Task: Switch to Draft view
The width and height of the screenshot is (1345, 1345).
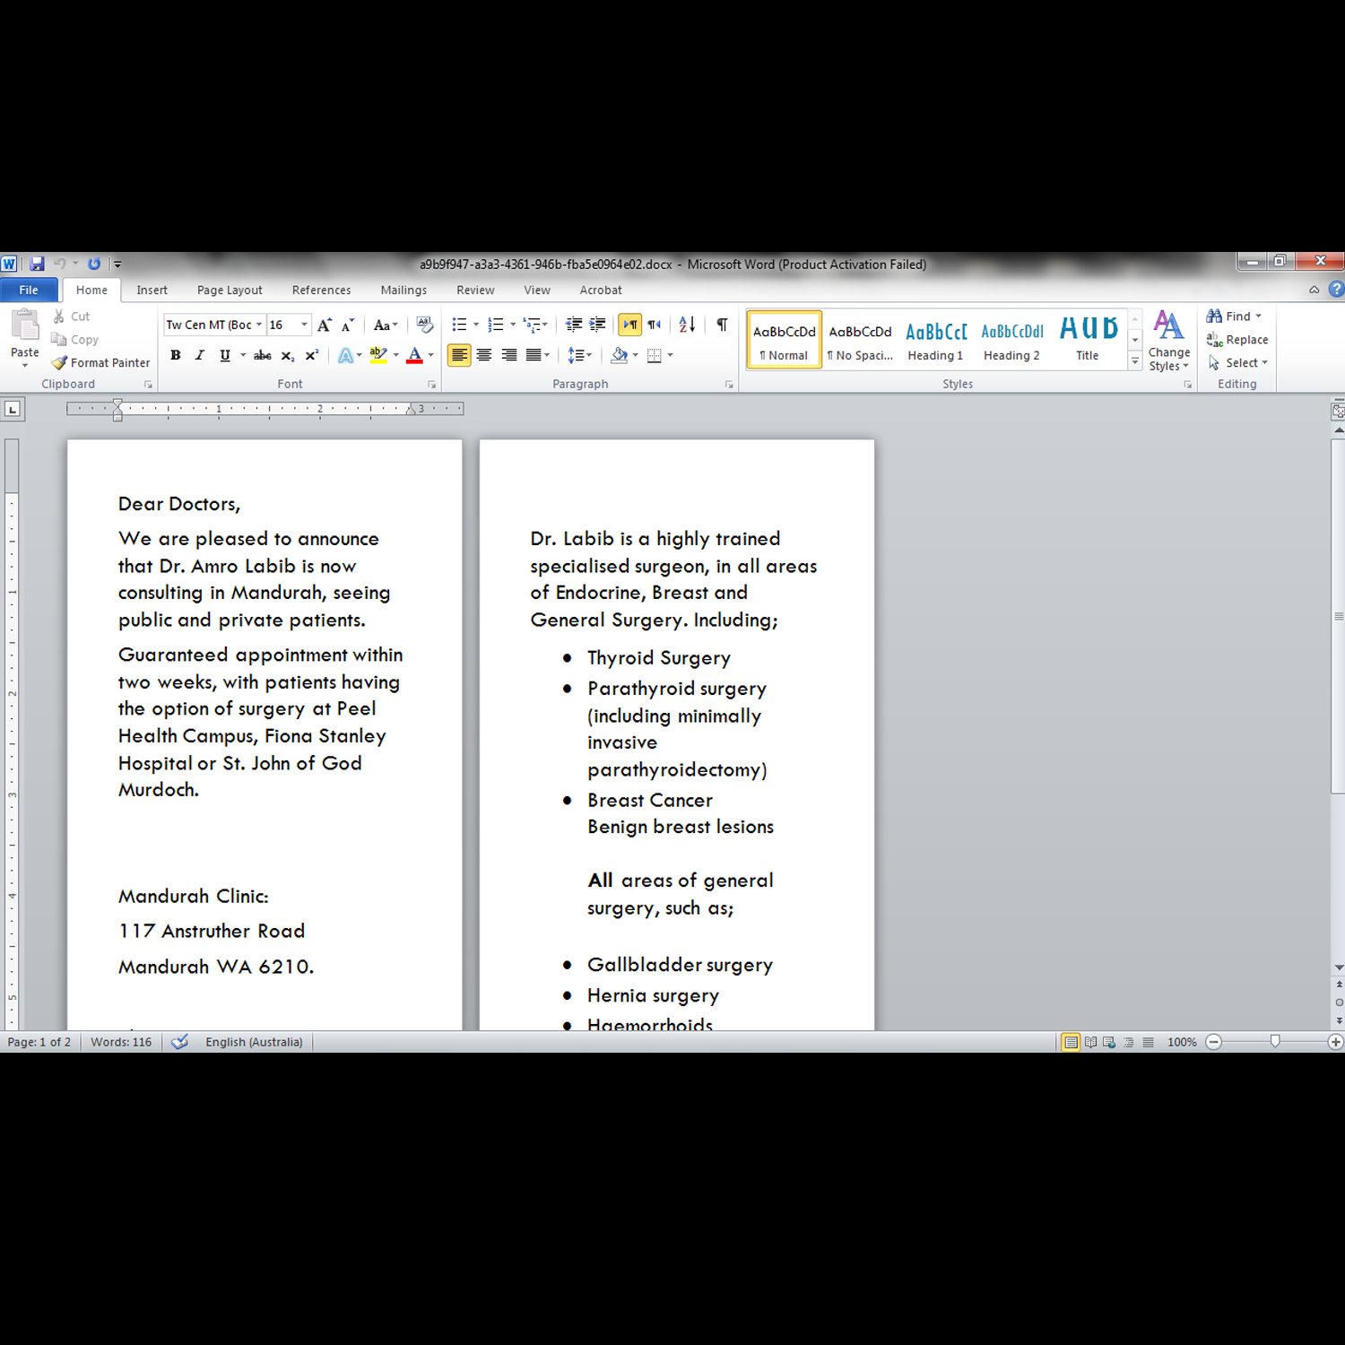Action: [1148, 1042]
